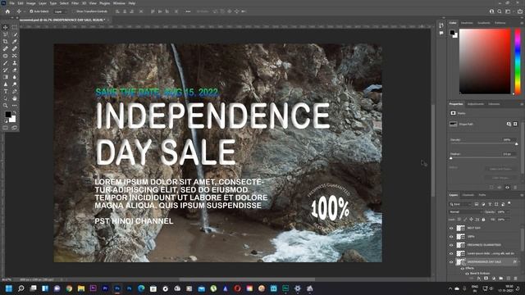
Task: Open the Image menu
Action: pyautogui.click(x=31, y=3)
